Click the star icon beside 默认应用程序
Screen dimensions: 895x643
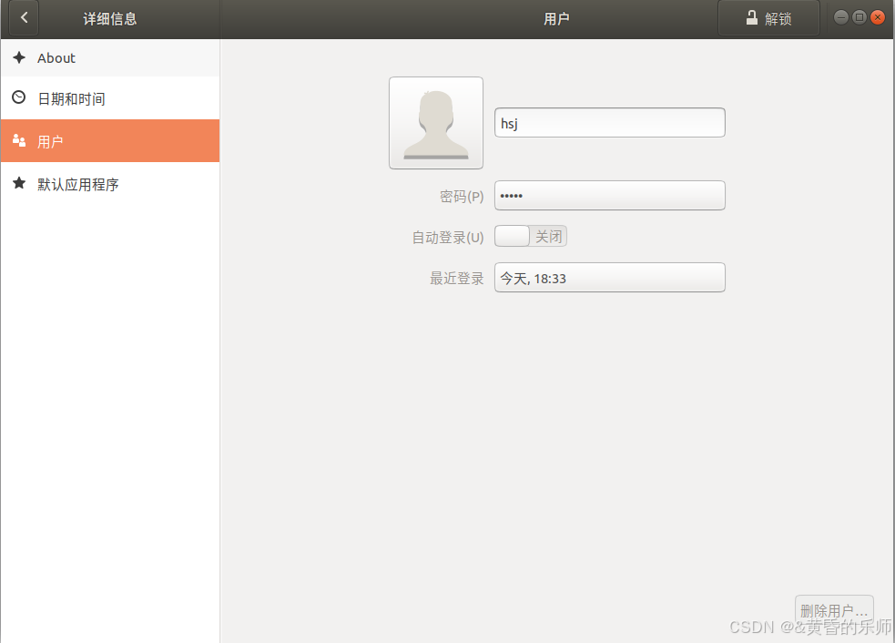point(19,183)
